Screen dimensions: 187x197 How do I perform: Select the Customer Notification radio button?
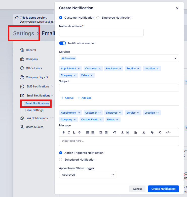click(x=61, y=18)
